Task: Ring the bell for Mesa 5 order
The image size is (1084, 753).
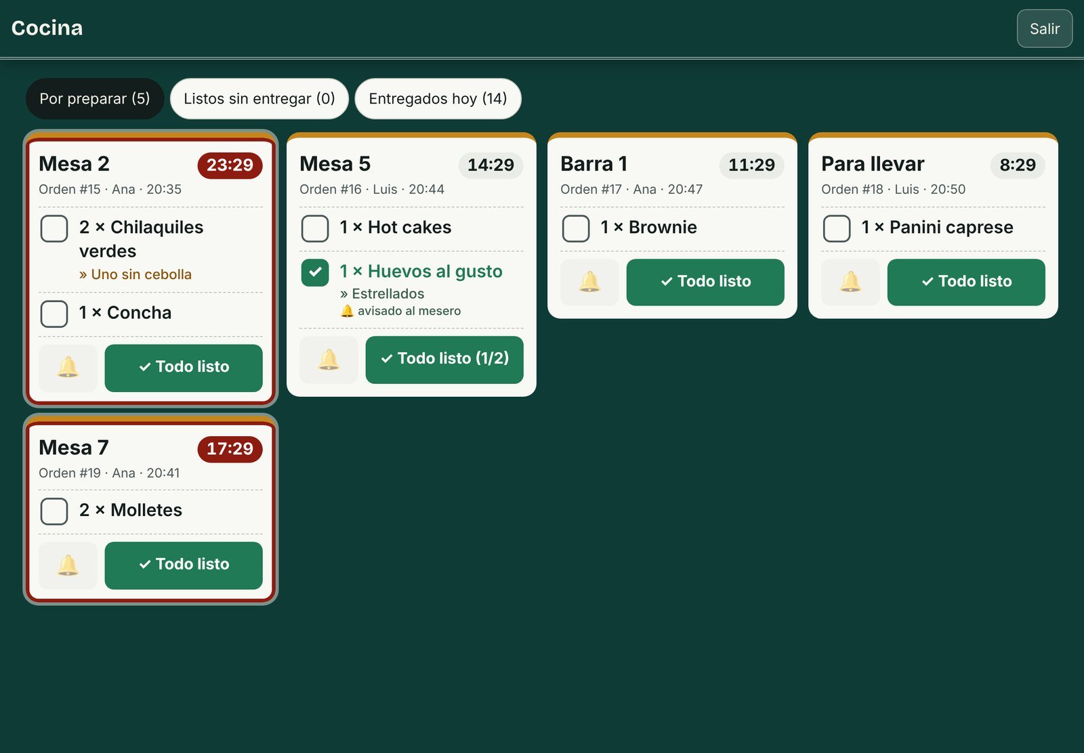Action: coord(329,360)
